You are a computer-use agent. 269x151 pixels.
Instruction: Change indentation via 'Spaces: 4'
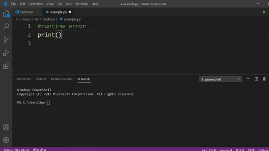(x=226, y=150)
